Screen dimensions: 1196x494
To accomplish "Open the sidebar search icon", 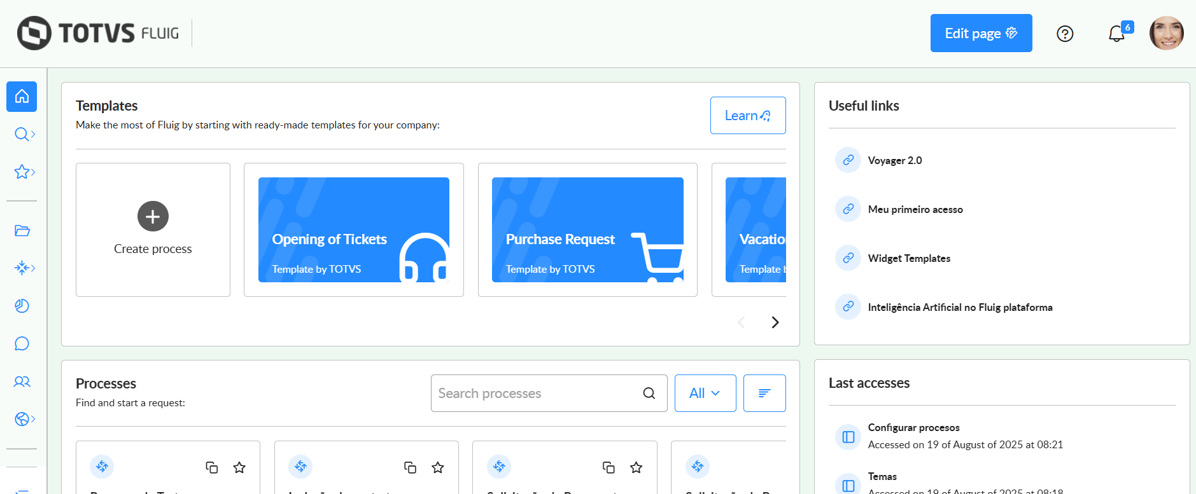I will [22, 134].
